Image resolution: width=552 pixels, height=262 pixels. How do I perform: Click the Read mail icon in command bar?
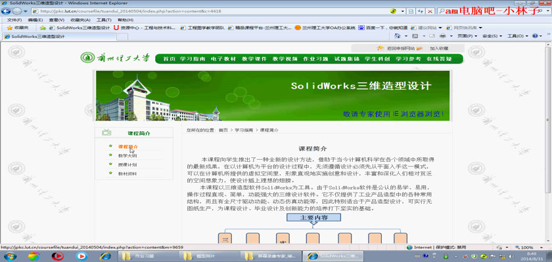coord(432,36)
